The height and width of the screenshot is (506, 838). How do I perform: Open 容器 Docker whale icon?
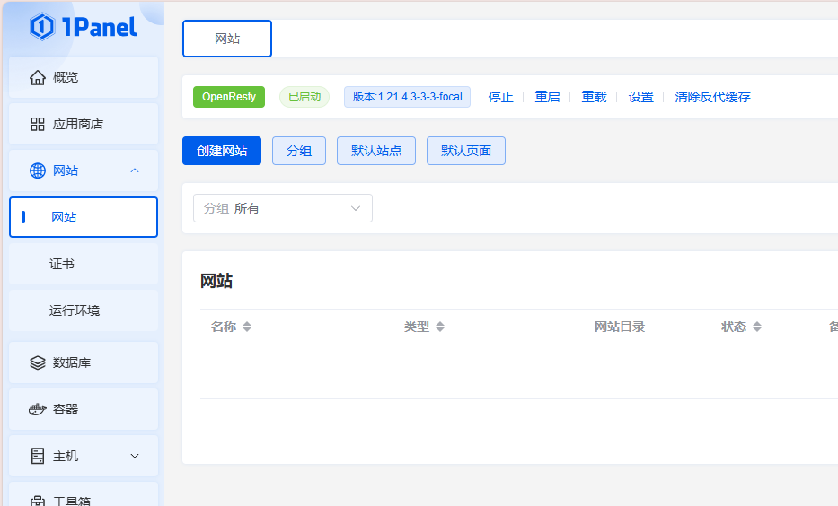(37, 409)
